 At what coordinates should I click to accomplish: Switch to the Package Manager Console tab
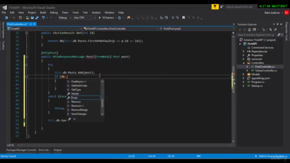click(x=21, y=150)
